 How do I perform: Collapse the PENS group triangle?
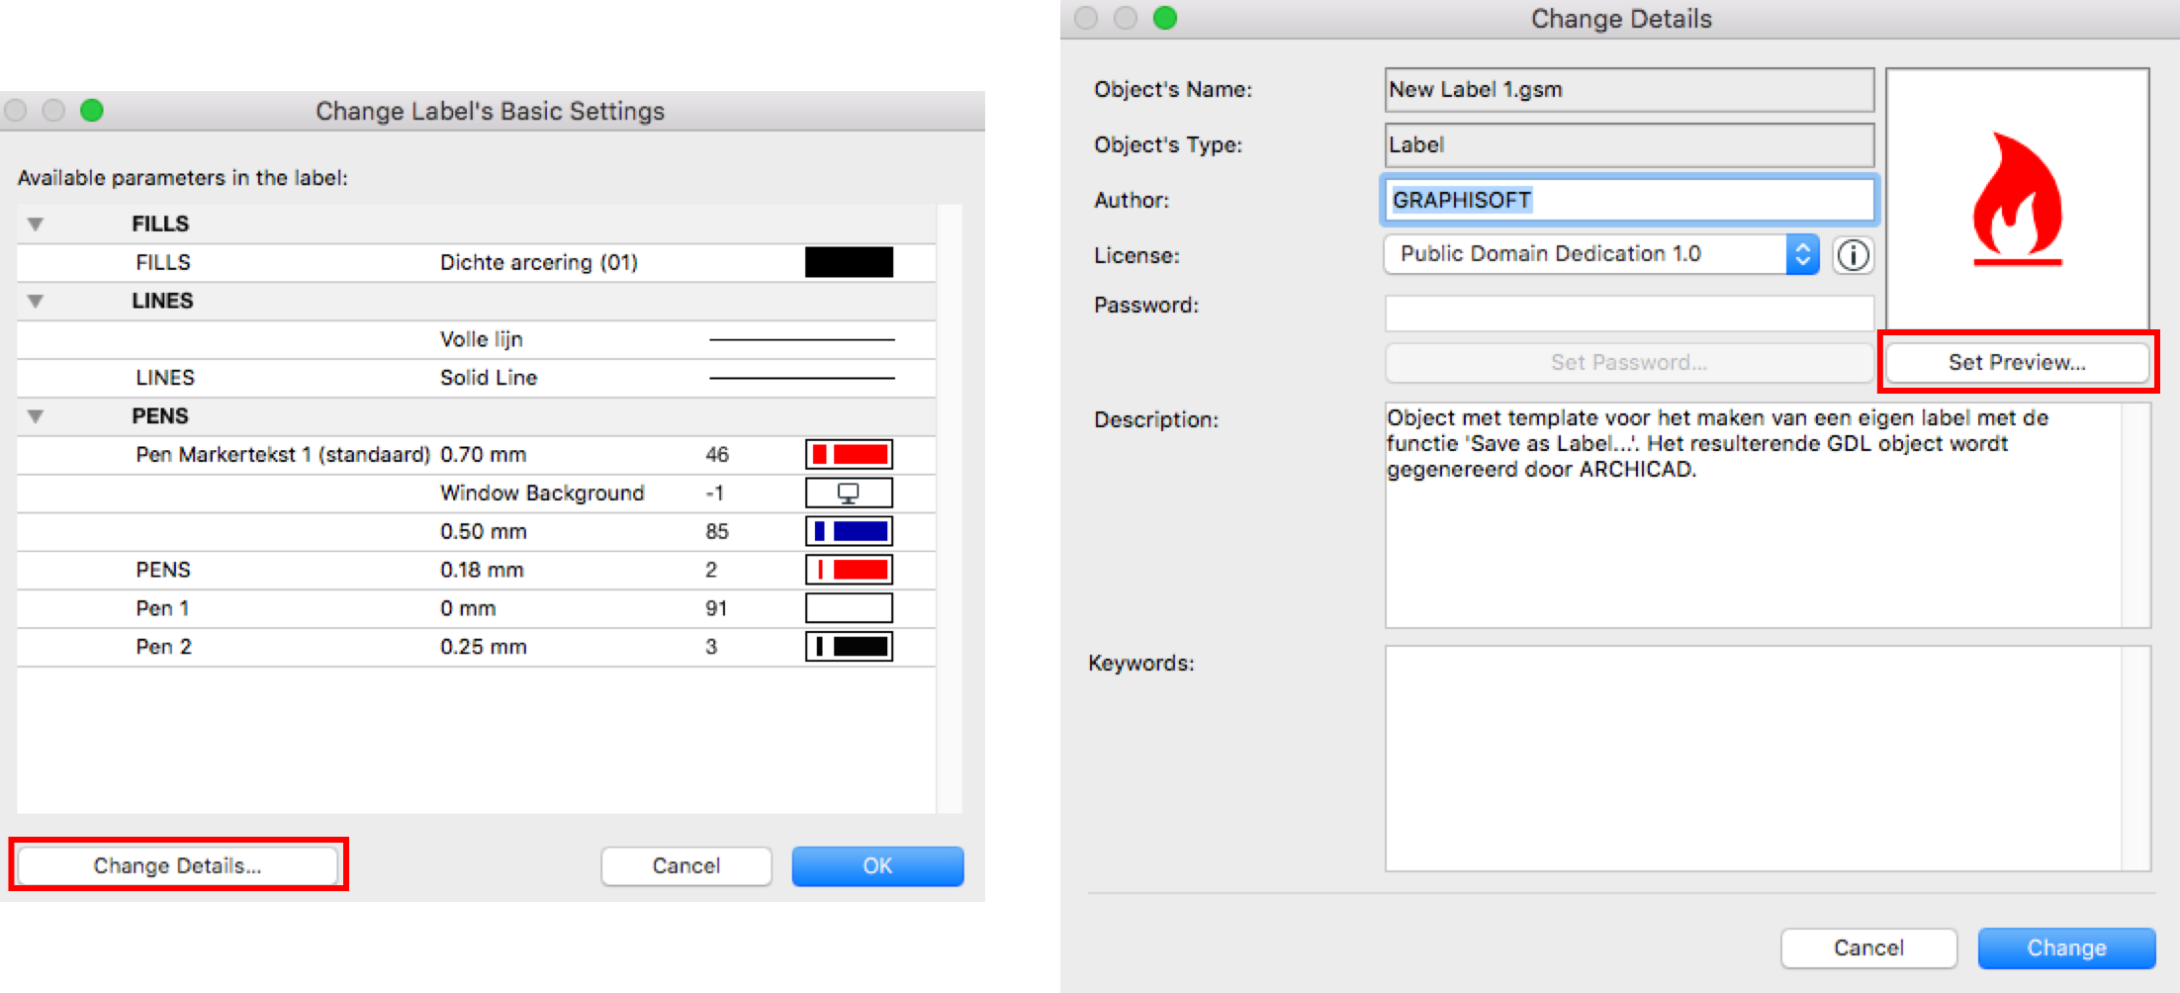36,416
